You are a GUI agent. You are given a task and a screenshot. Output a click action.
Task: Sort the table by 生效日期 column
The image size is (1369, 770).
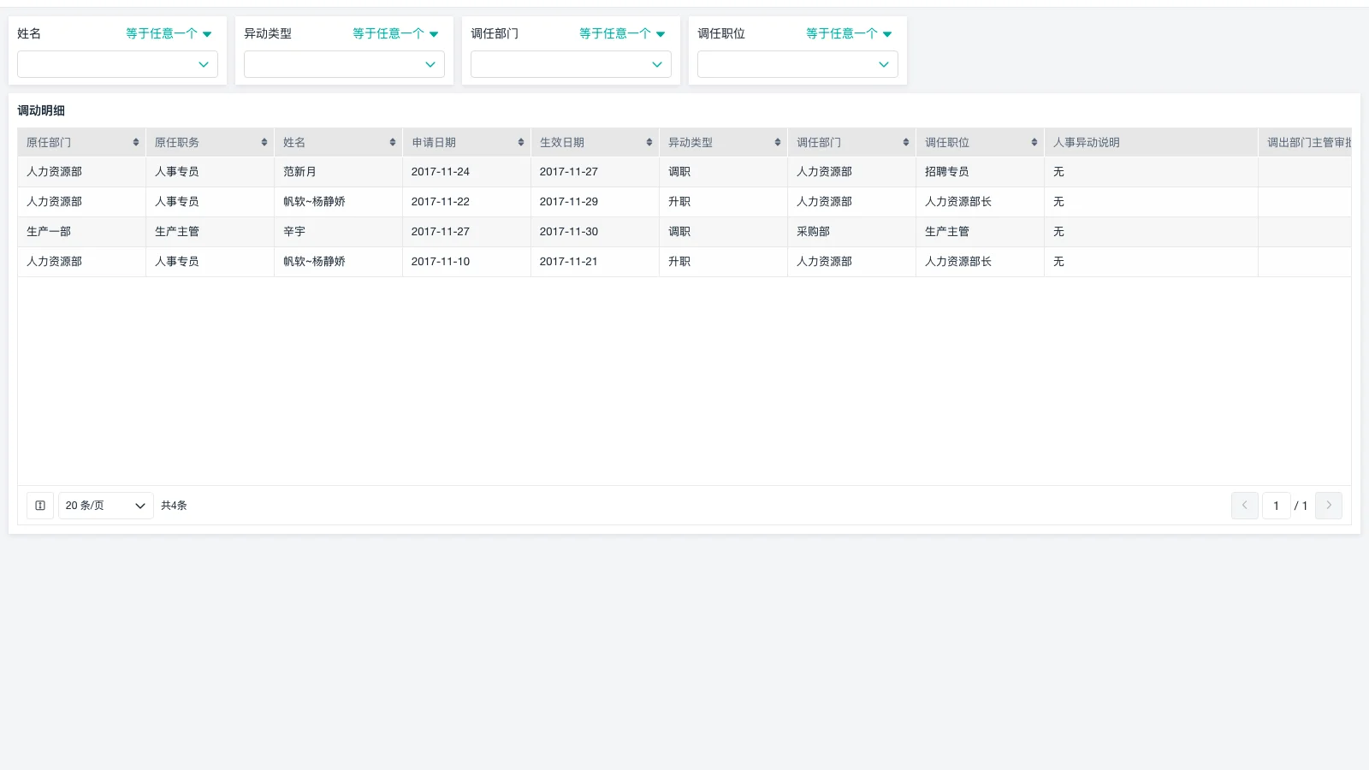tap(649, 142)
